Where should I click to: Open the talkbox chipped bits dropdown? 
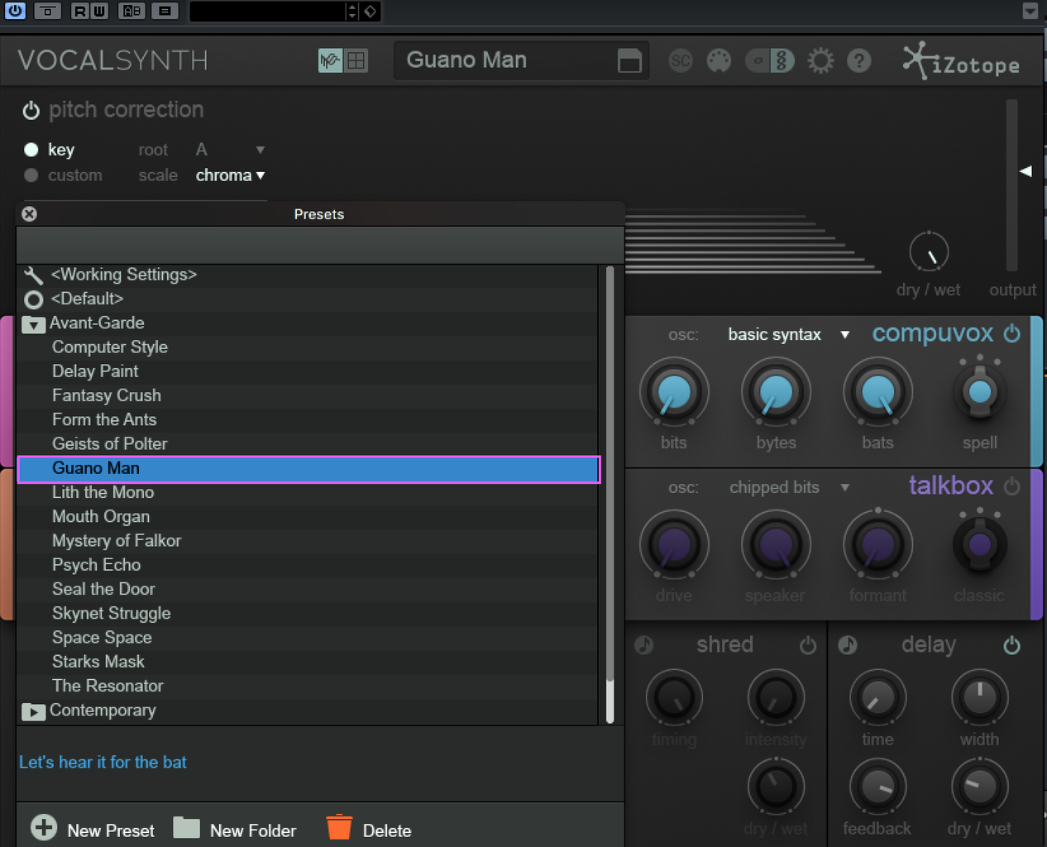[788, 487]
